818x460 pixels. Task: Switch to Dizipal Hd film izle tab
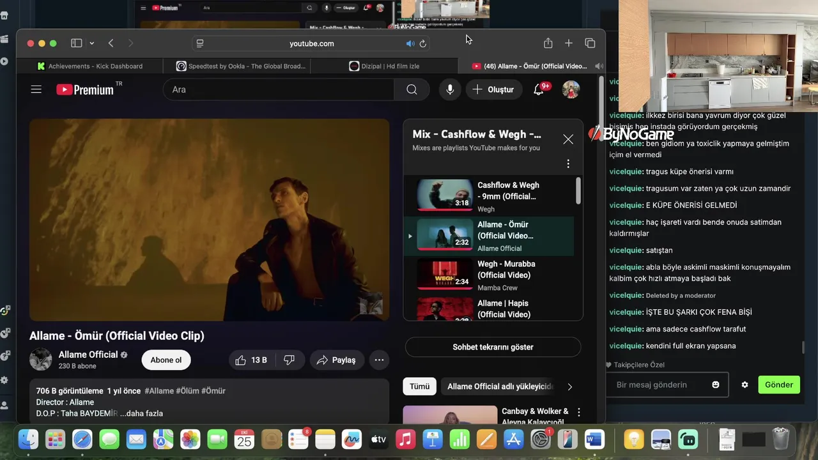(385, 66)
